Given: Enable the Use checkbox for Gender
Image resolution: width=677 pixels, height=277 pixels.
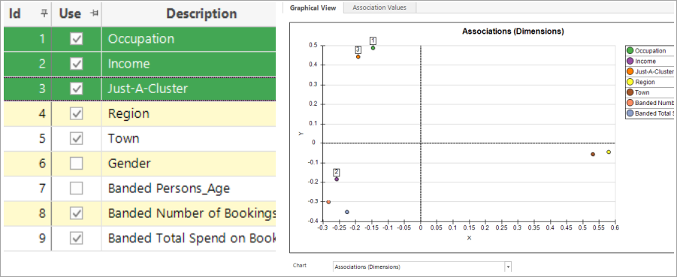Looking at the screenshot, I should click(77, 164).
